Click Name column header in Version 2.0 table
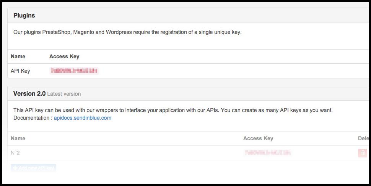 18,138
